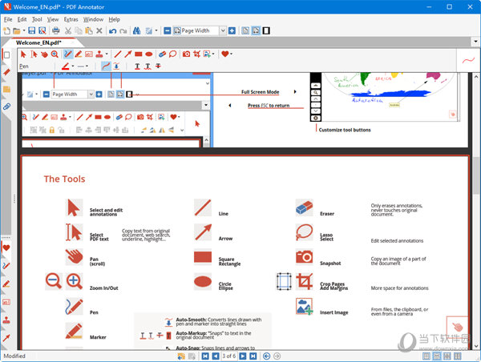The height and width of the screenshot is (362, 481).
Task: Select the Text box tool
Action: click(x=89, y=54)
